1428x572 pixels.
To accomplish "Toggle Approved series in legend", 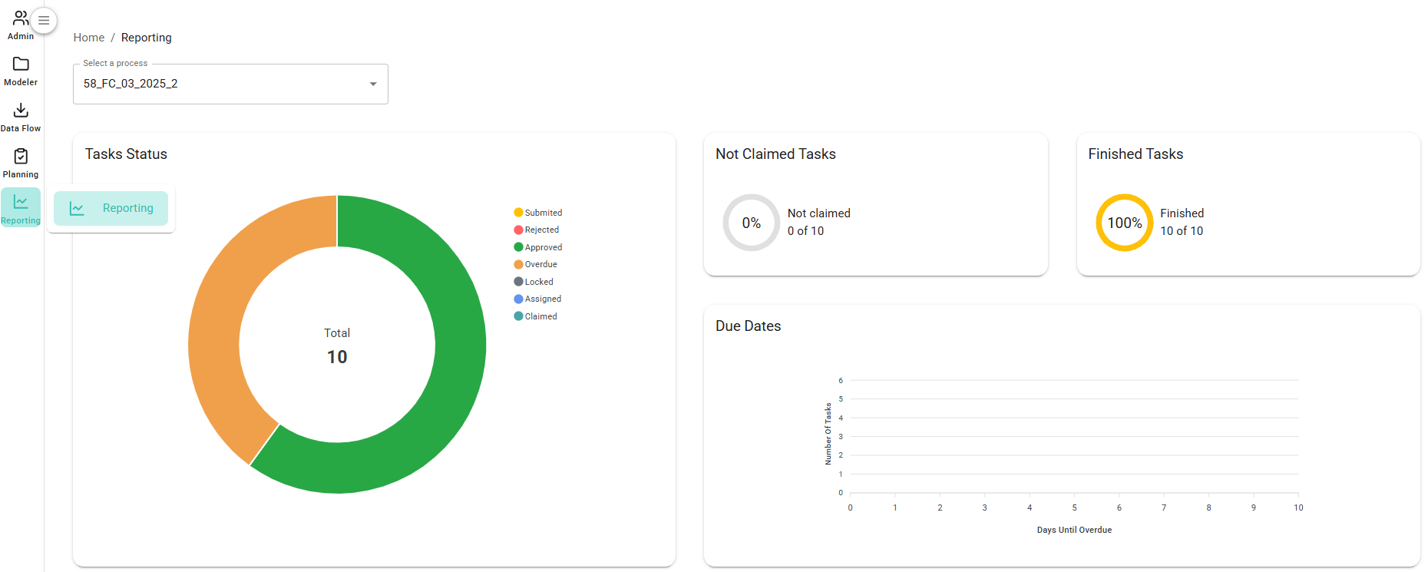I will pyautogui.click(x=538, y=247).
